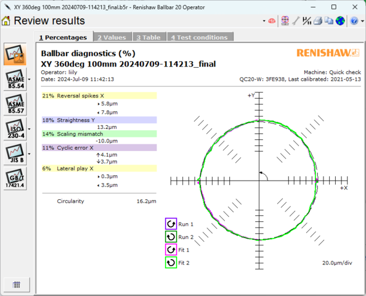
Task: Click the globe language icon
Action: point(340,21)
